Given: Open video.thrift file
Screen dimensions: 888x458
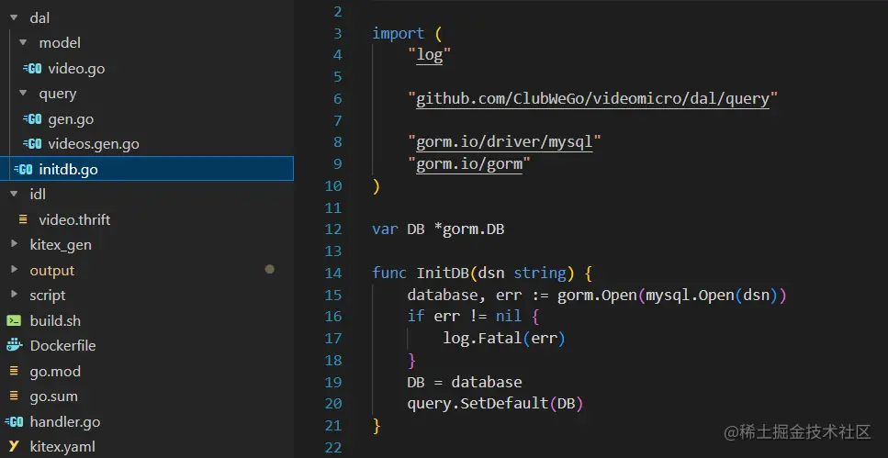Looking at the screenshot, I should point(74,219).
